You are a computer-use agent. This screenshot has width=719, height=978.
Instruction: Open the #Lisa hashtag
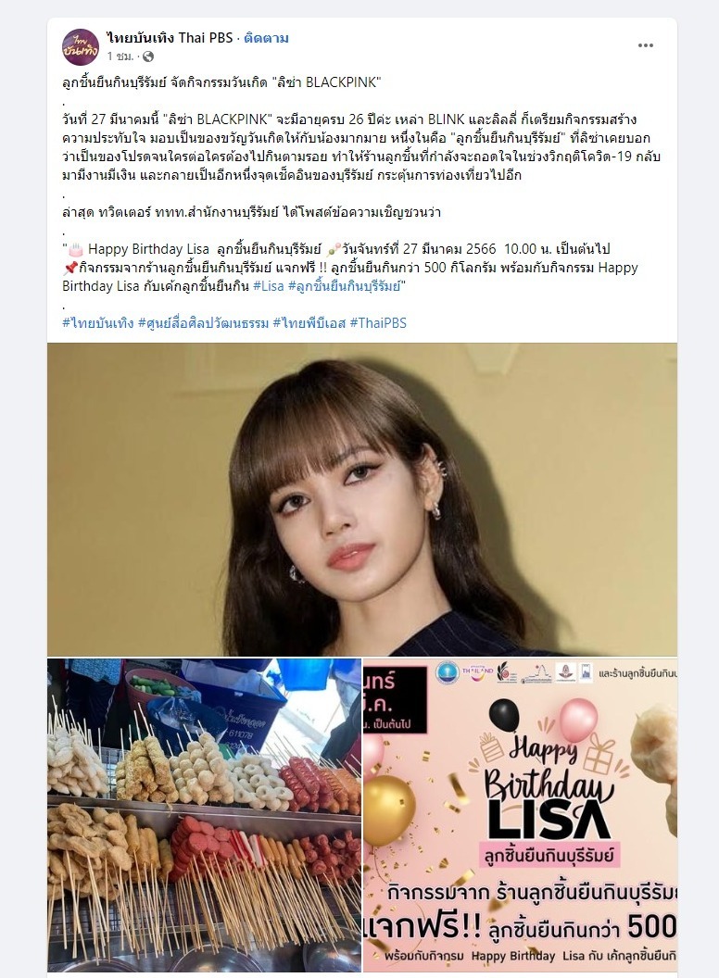(269, 286)
